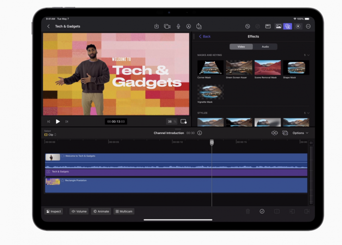The width and height of the screenshot is (342, 245).
Task: Open the camera capture tool
Action: (167, 26)
